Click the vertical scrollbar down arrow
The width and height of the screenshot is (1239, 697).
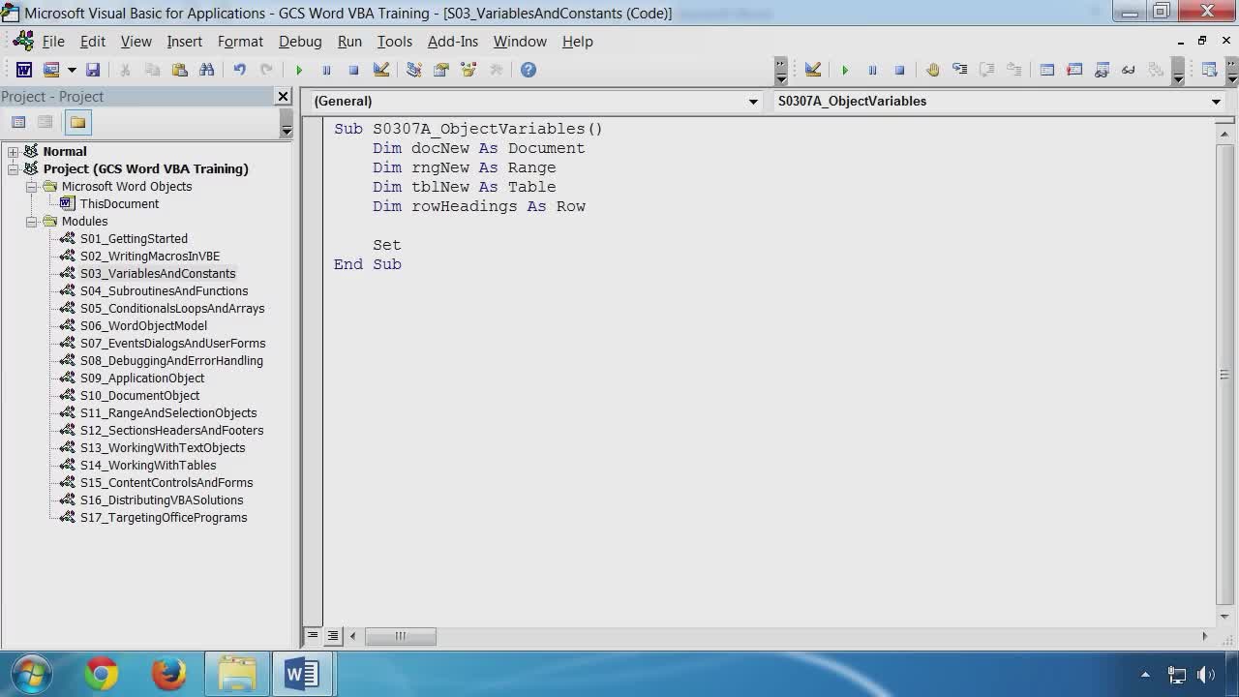pyautogui.click(x=1224, y=616)
